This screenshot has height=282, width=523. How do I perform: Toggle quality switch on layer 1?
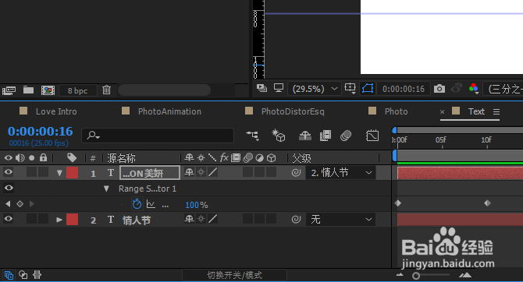click(x=213, y=172)
